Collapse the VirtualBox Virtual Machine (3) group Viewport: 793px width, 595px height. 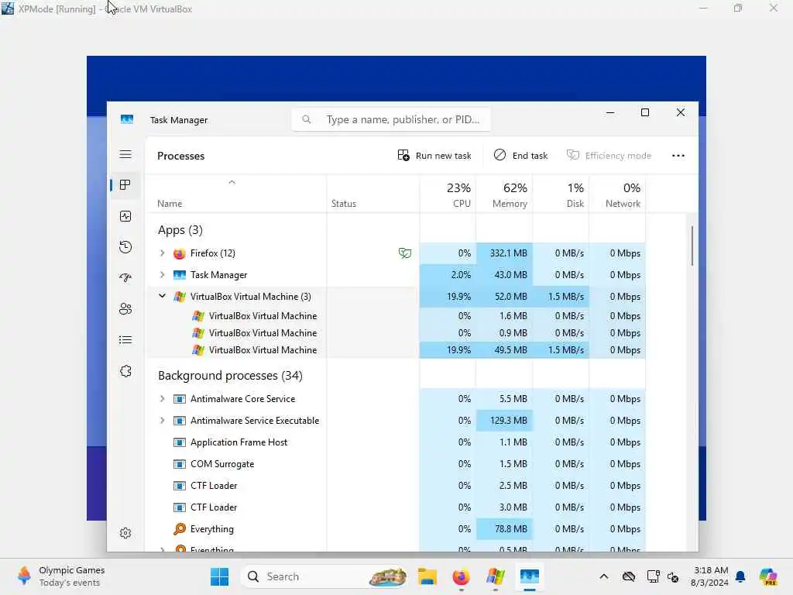click(x=162, y=296)
